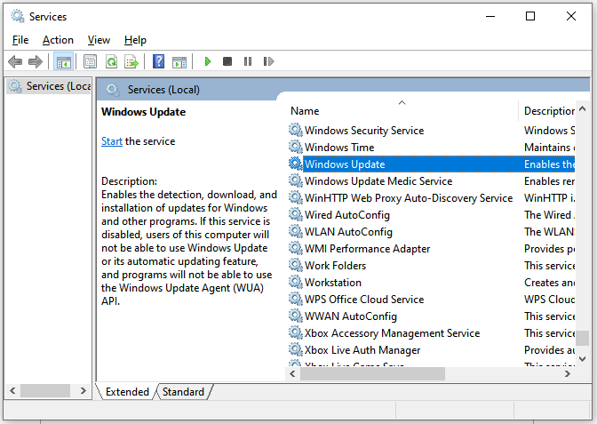The image size is (597, 424).
Task: Click the Start the service link
Action: 112,141
